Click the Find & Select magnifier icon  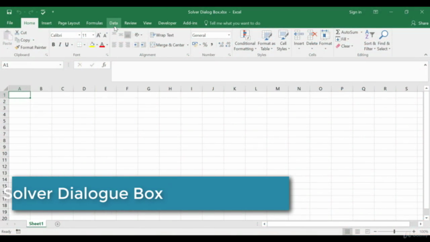pos(384,35)
